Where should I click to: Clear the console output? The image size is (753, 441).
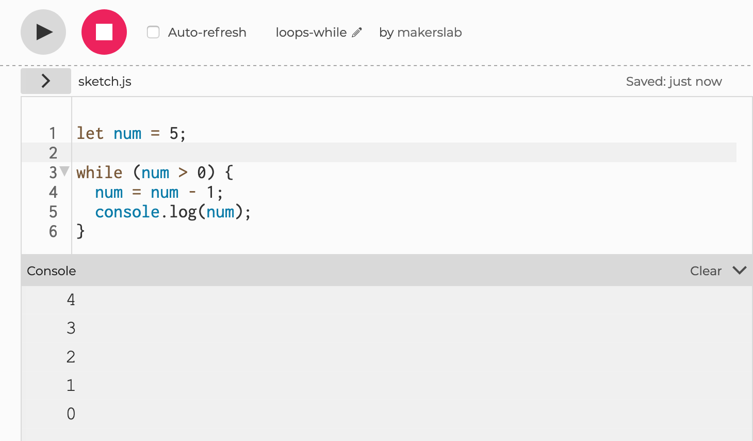(706, 271)
